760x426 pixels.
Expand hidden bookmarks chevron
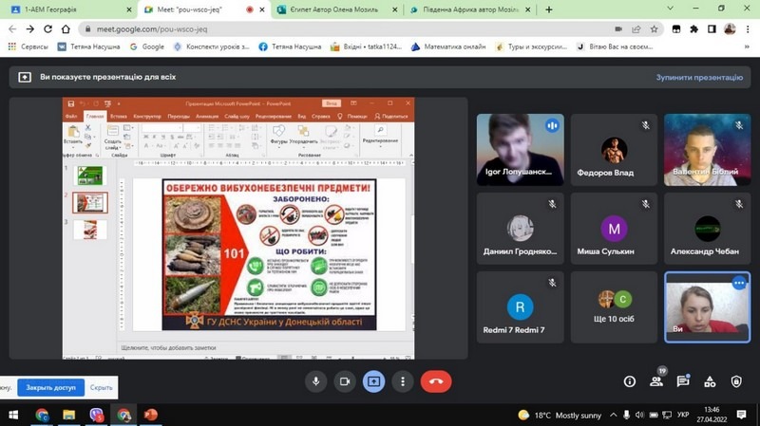pos(747,46)
